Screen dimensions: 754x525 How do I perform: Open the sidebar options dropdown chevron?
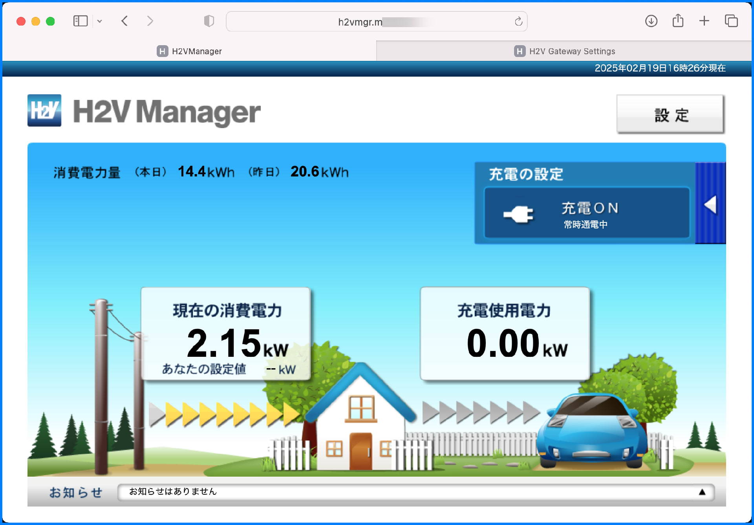point(100,21)
